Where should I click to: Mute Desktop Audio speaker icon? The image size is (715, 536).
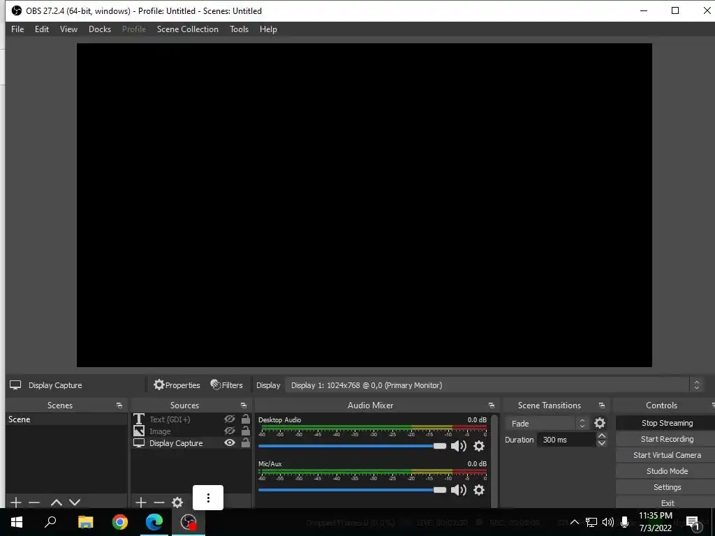458,446
